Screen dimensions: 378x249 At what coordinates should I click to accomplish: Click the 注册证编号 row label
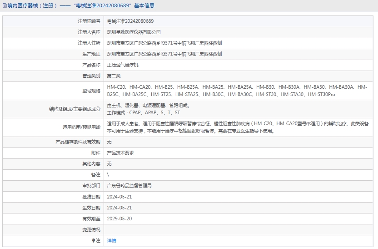point(89,21)
